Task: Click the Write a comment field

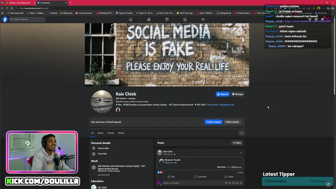Action: point(194,183)
